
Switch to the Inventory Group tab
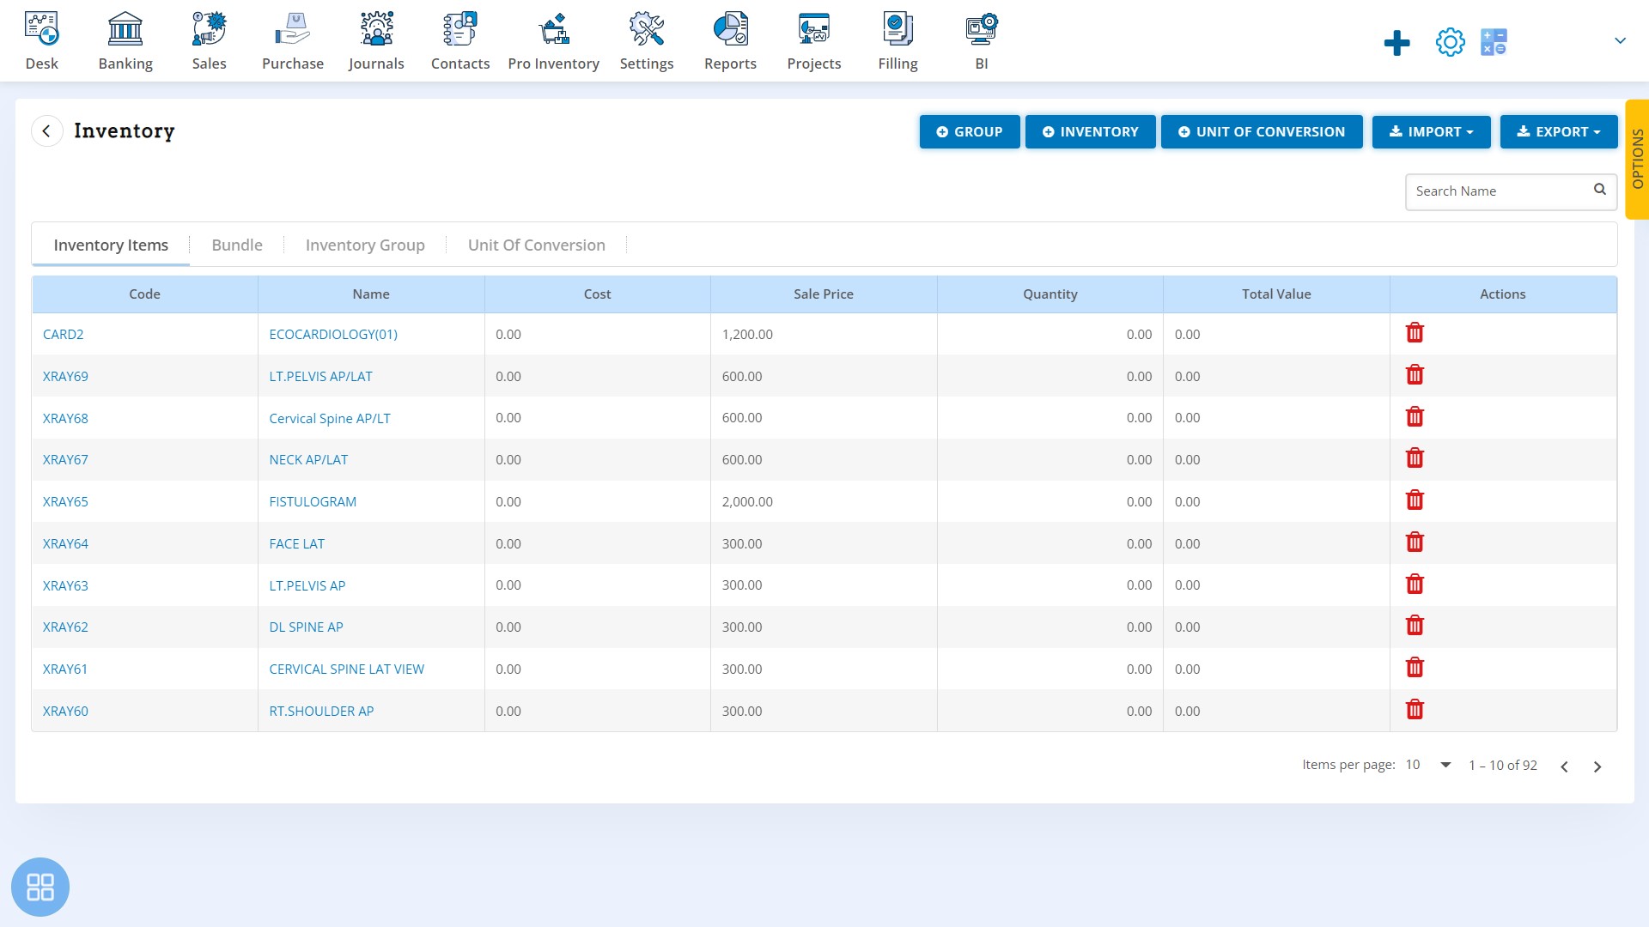[x=365, y=245]
